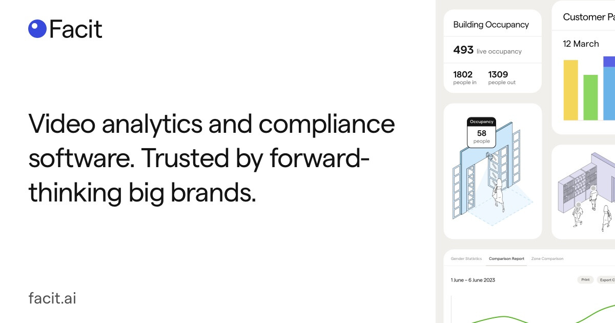The height and width of the screenshot is (323, 615).
Task: Open the 1 June – 6 June 2023 date range
Action: point(473,280)
